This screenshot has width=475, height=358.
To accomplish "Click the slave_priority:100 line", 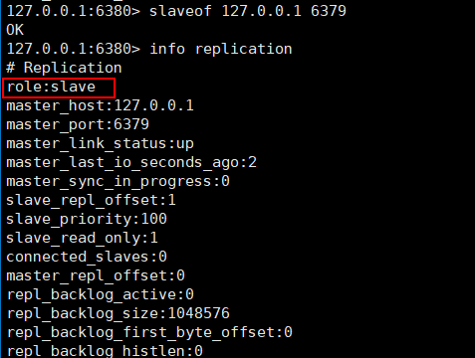I will (x=87, y=220).
